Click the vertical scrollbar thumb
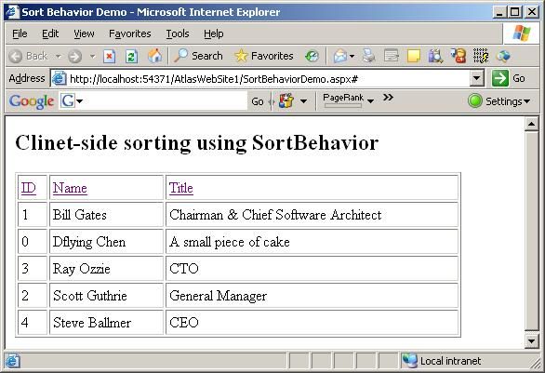The image size is (545, 373). 531,231
